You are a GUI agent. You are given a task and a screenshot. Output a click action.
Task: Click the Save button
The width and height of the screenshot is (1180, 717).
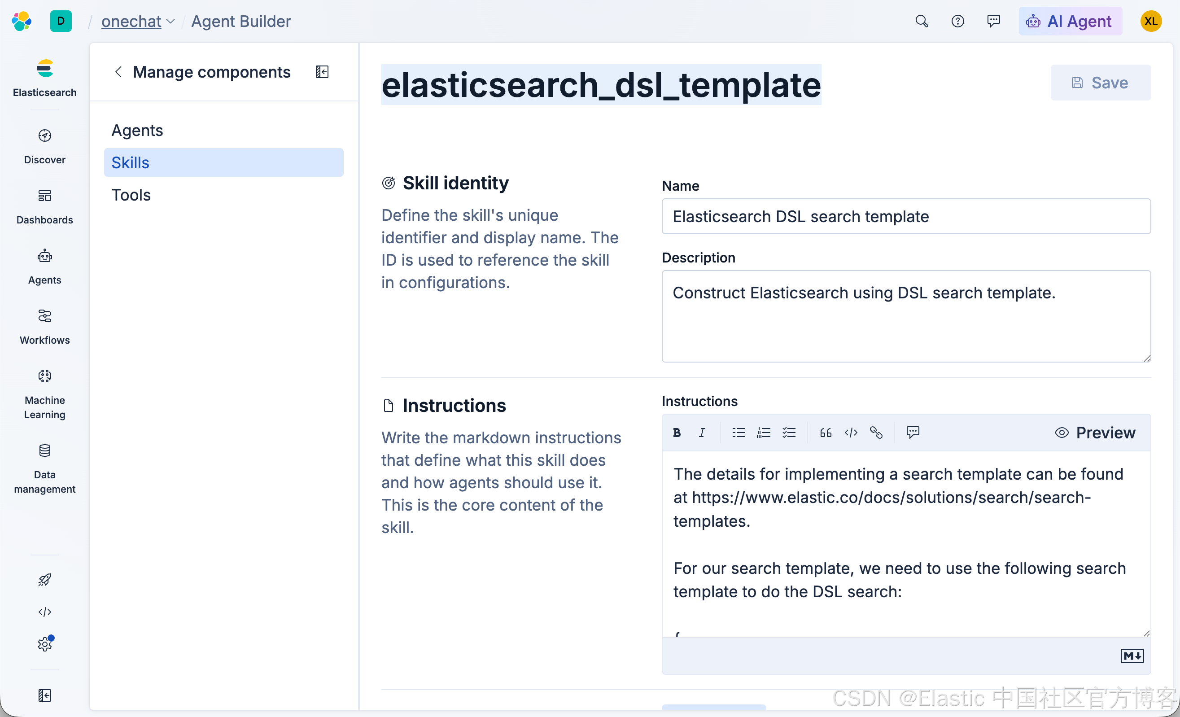(1100, 83)
